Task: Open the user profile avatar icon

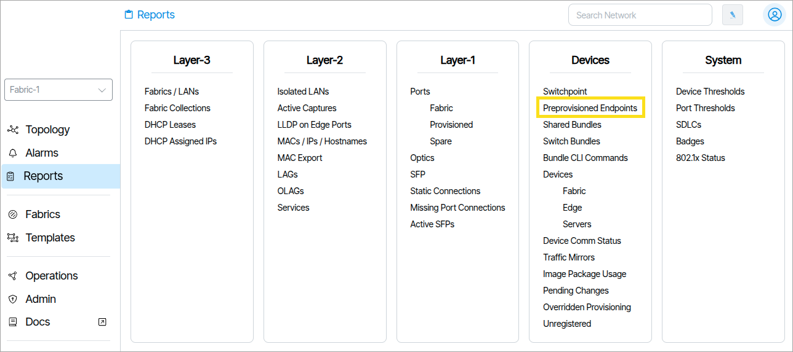Action: [774, 15]
